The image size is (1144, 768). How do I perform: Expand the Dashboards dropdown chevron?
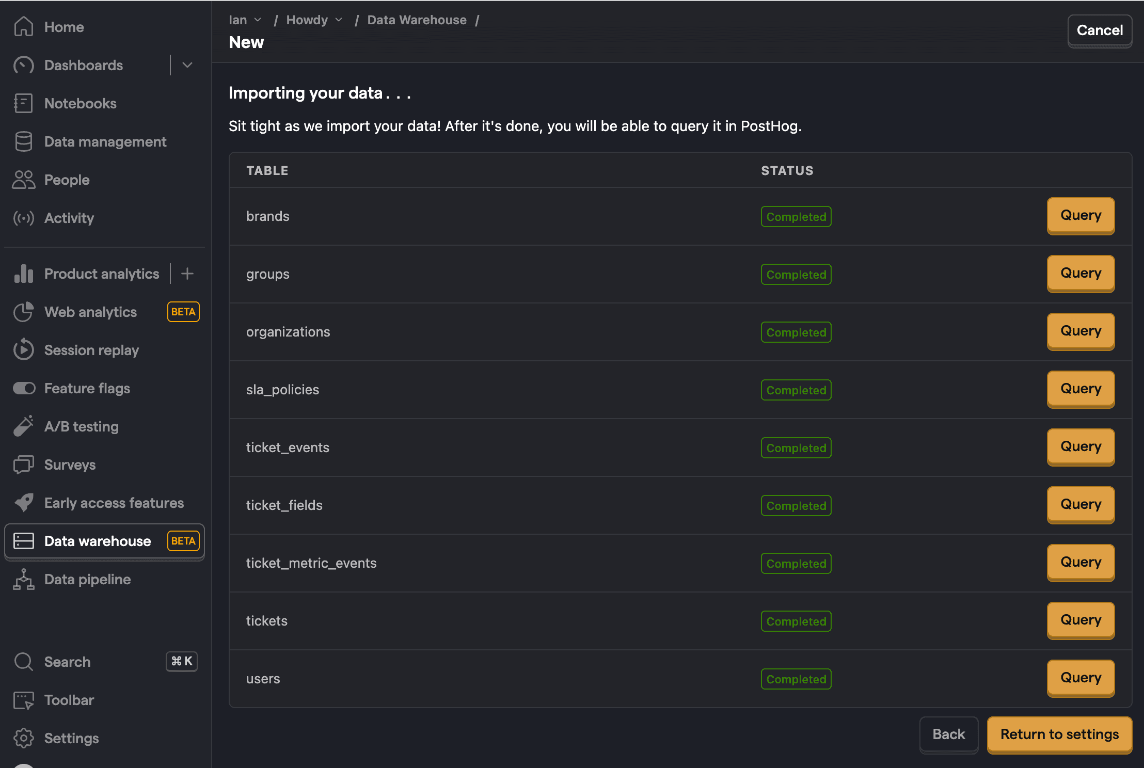click(x=187, y=65)
